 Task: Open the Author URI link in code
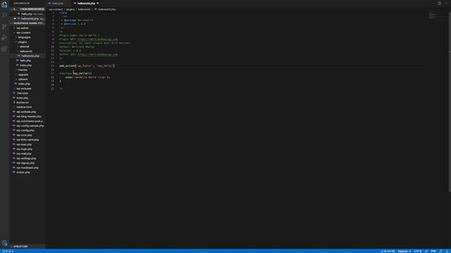[97, 54]
